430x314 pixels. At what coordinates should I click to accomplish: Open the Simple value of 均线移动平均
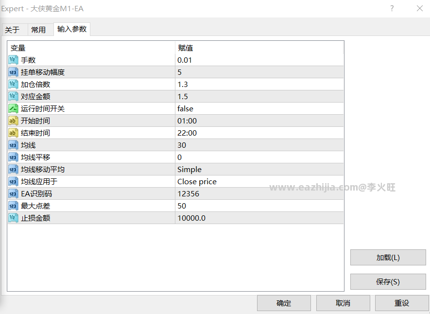tap(259, 169)
